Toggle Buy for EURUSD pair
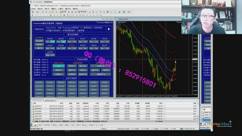The image size is (242, 136). pos(47,42)
